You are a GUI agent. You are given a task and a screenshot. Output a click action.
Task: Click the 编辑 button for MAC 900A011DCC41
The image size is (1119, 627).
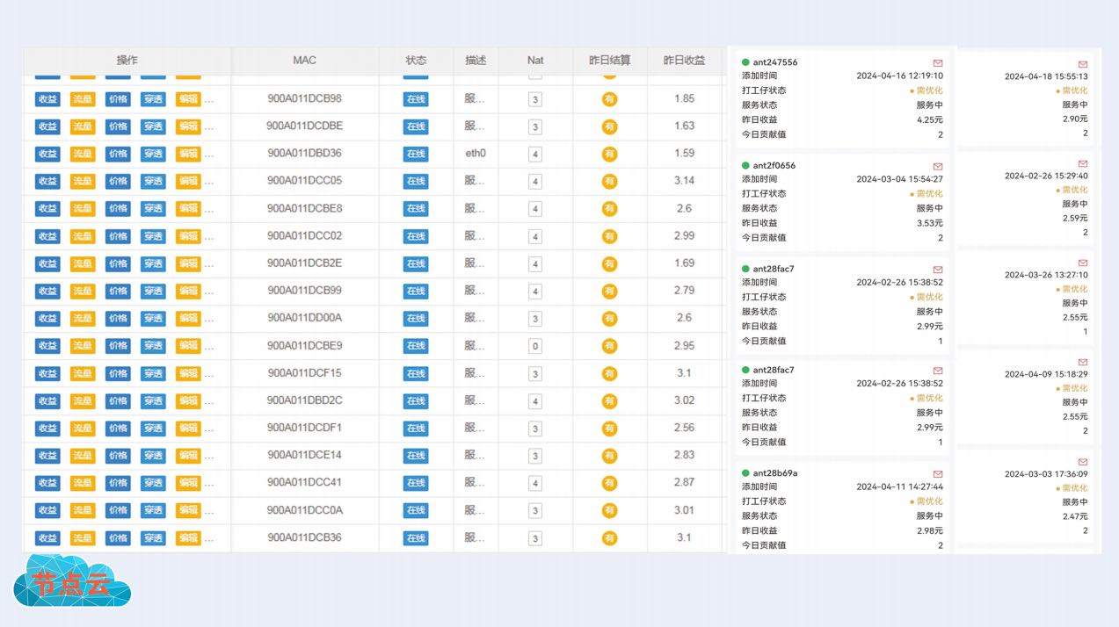[188, 483]
